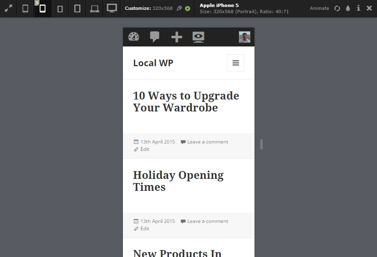
Task: Click the green plus add-size icon
Action: (x=187, y=9)
